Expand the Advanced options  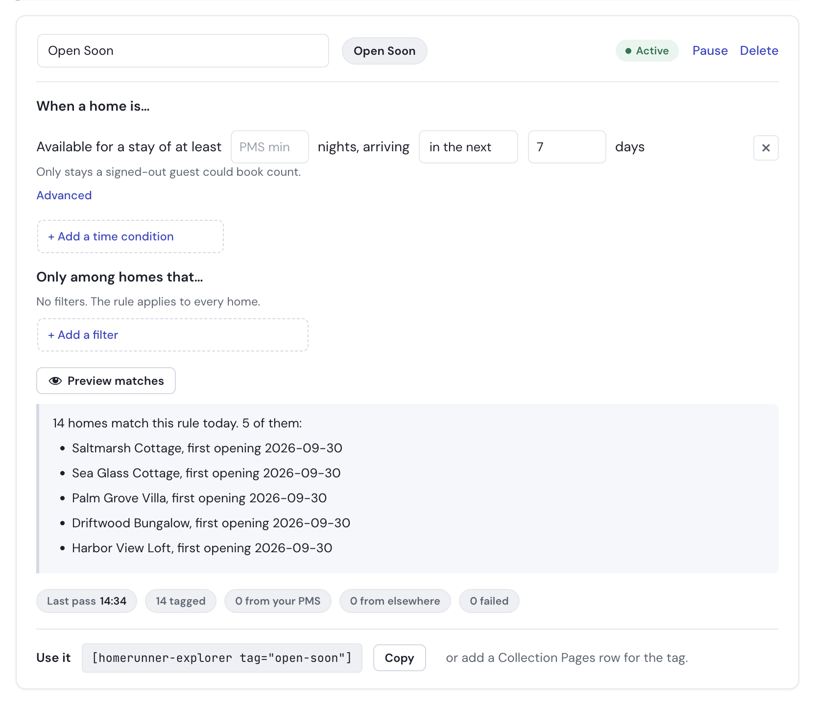point(64,195)
